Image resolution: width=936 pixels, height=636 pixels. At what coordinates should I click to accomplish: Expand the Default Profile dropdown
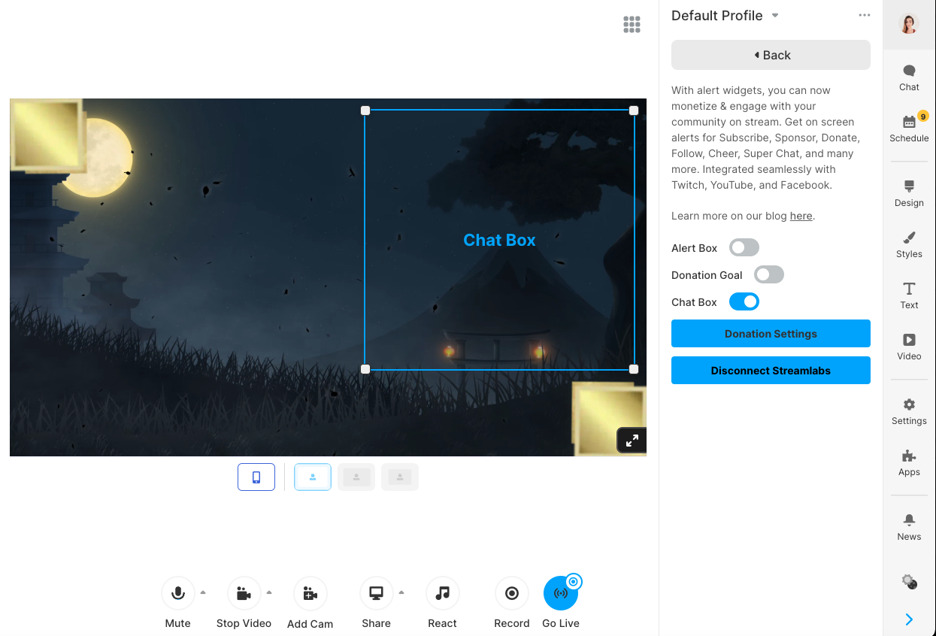[x=775, y=15]
